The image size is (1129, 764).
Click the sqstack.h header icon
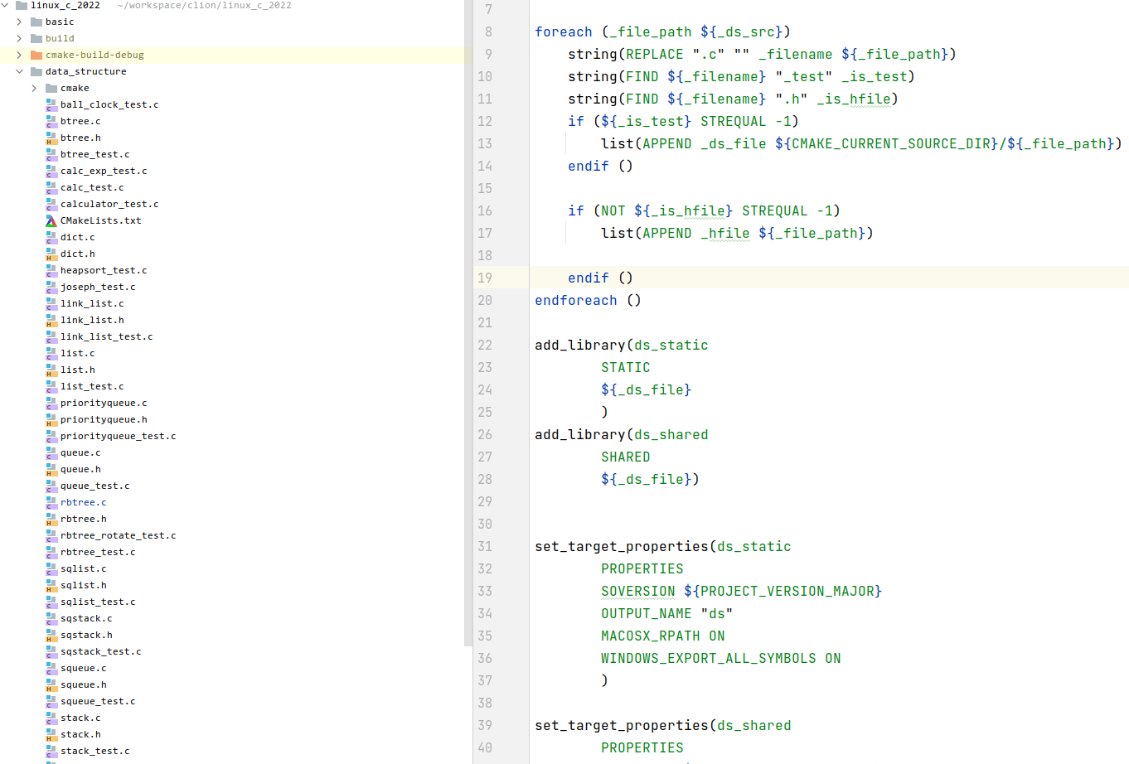pos(51,635)
